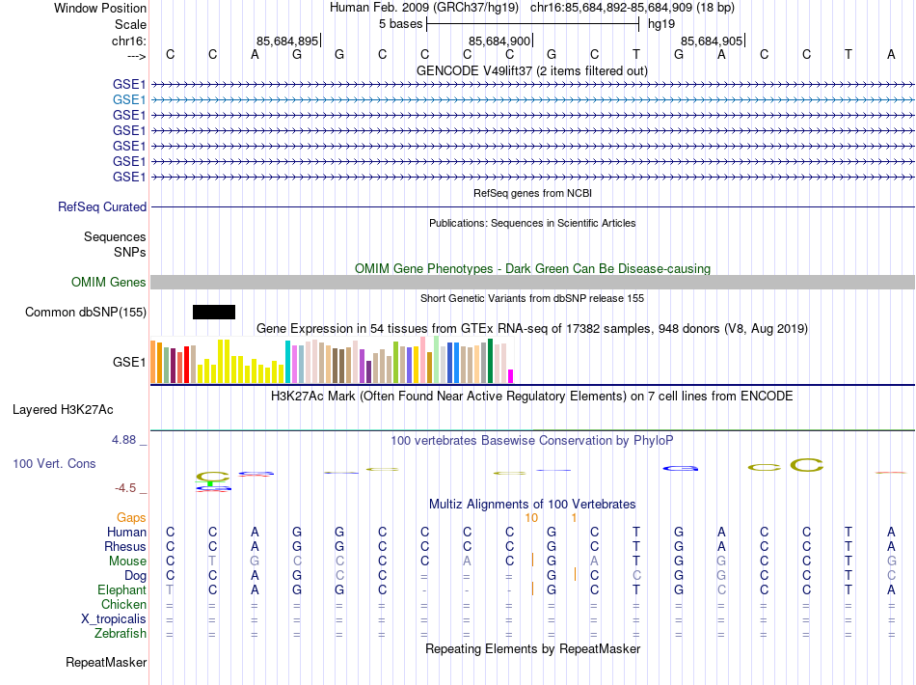Screen dimensions: 916x685
Task: Click the Common dbSNP(155) label
Action: point(86,312)
